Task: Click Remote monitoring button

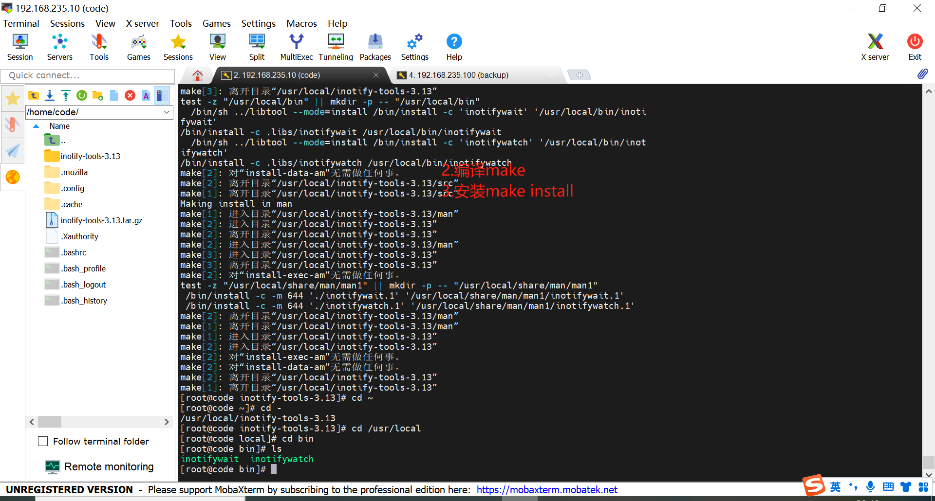Action: [99, 466]
